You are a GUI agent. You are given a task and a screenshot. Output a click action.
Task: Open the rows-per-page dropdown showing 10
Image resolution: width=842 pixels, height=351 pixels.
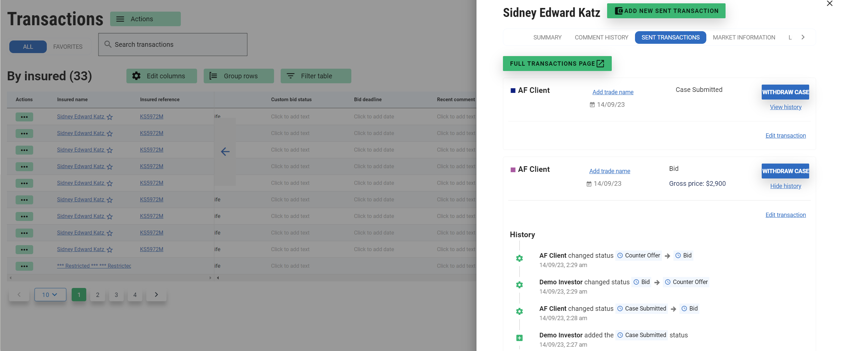pyautogui.click(x=50, y=295)
